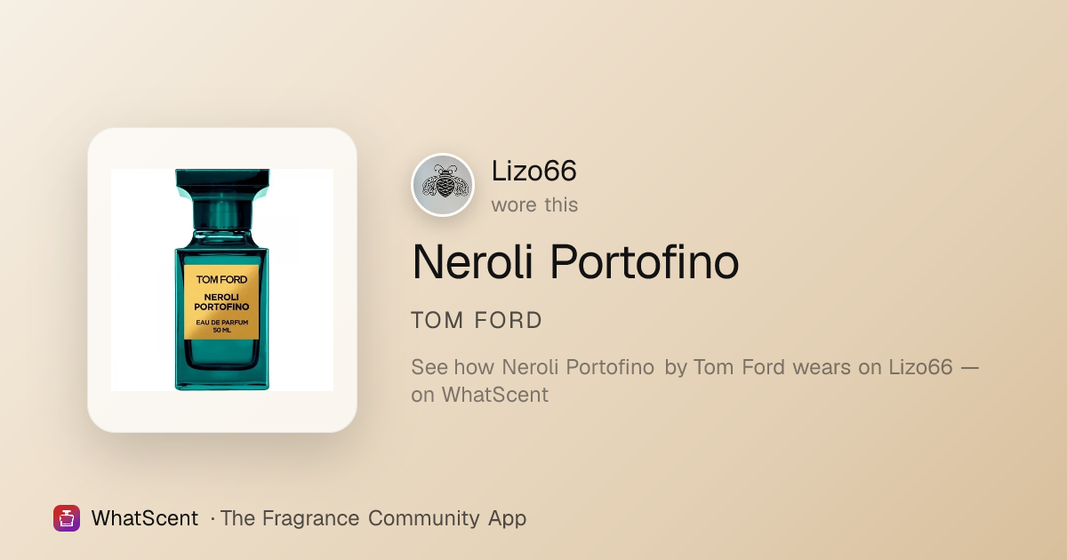Viewport: 1067px width, 560px height.
Task: Click the WhatScent app logo icon
Action: 67,518
